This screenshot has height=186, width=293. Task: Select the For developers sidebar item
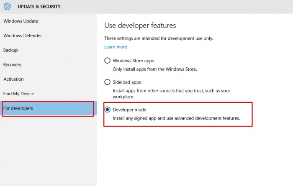point(18,108)
